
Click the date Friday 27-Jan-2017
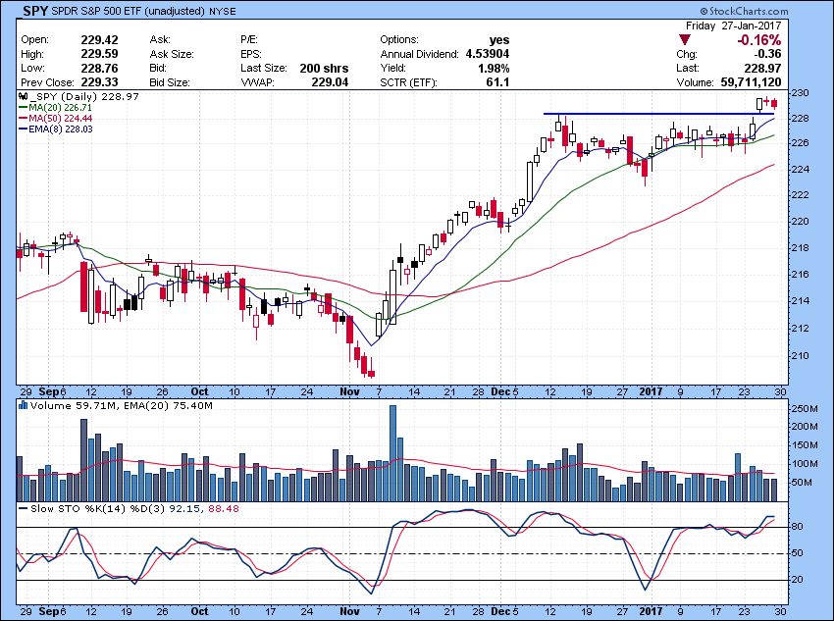[734, 26]
